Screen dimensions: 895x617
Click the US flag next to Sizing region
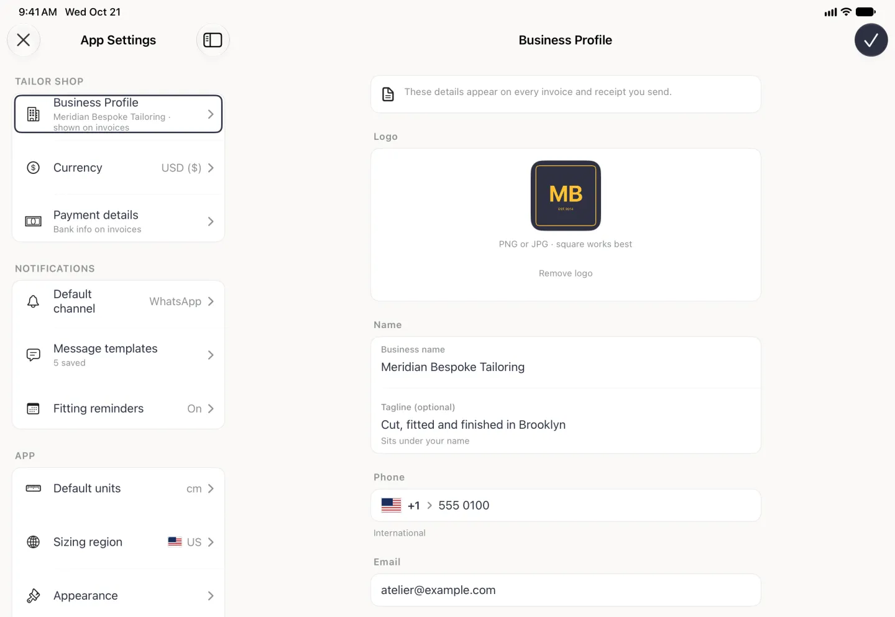click(x=175, y=542)
